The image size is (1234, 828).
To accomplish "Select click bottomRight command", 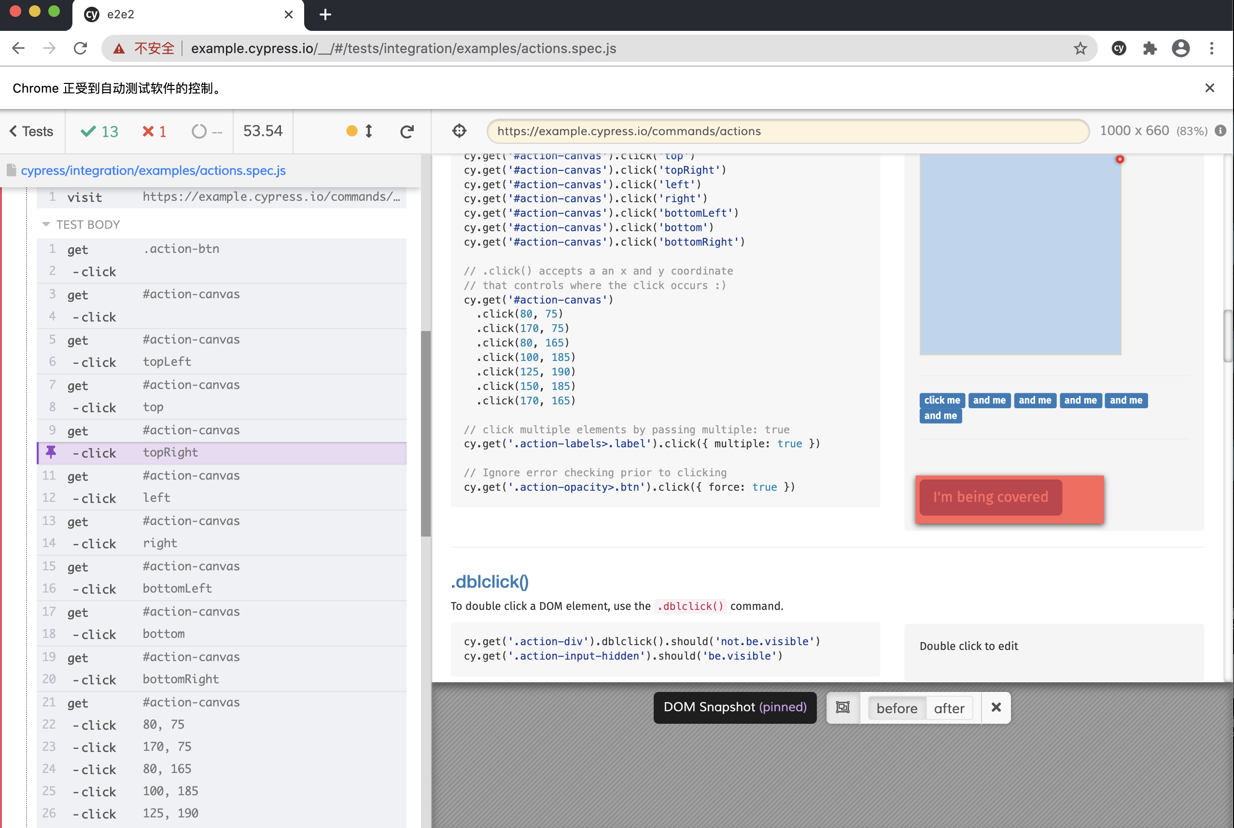I will (222, 679).
